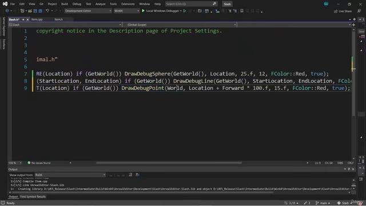Switch to the Item.cpp tab

(37, 19)
